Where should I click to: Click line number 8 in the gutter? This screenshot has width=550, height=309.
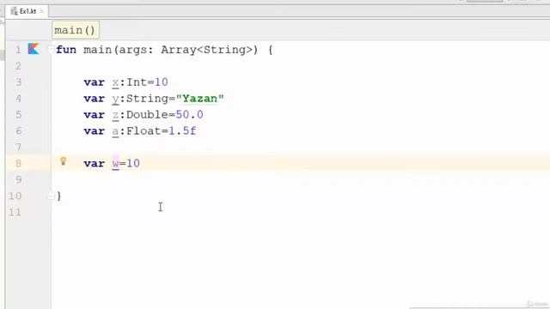point(18,163)
